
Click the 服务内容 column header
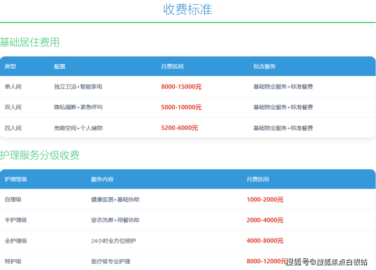tap(102, 179)
